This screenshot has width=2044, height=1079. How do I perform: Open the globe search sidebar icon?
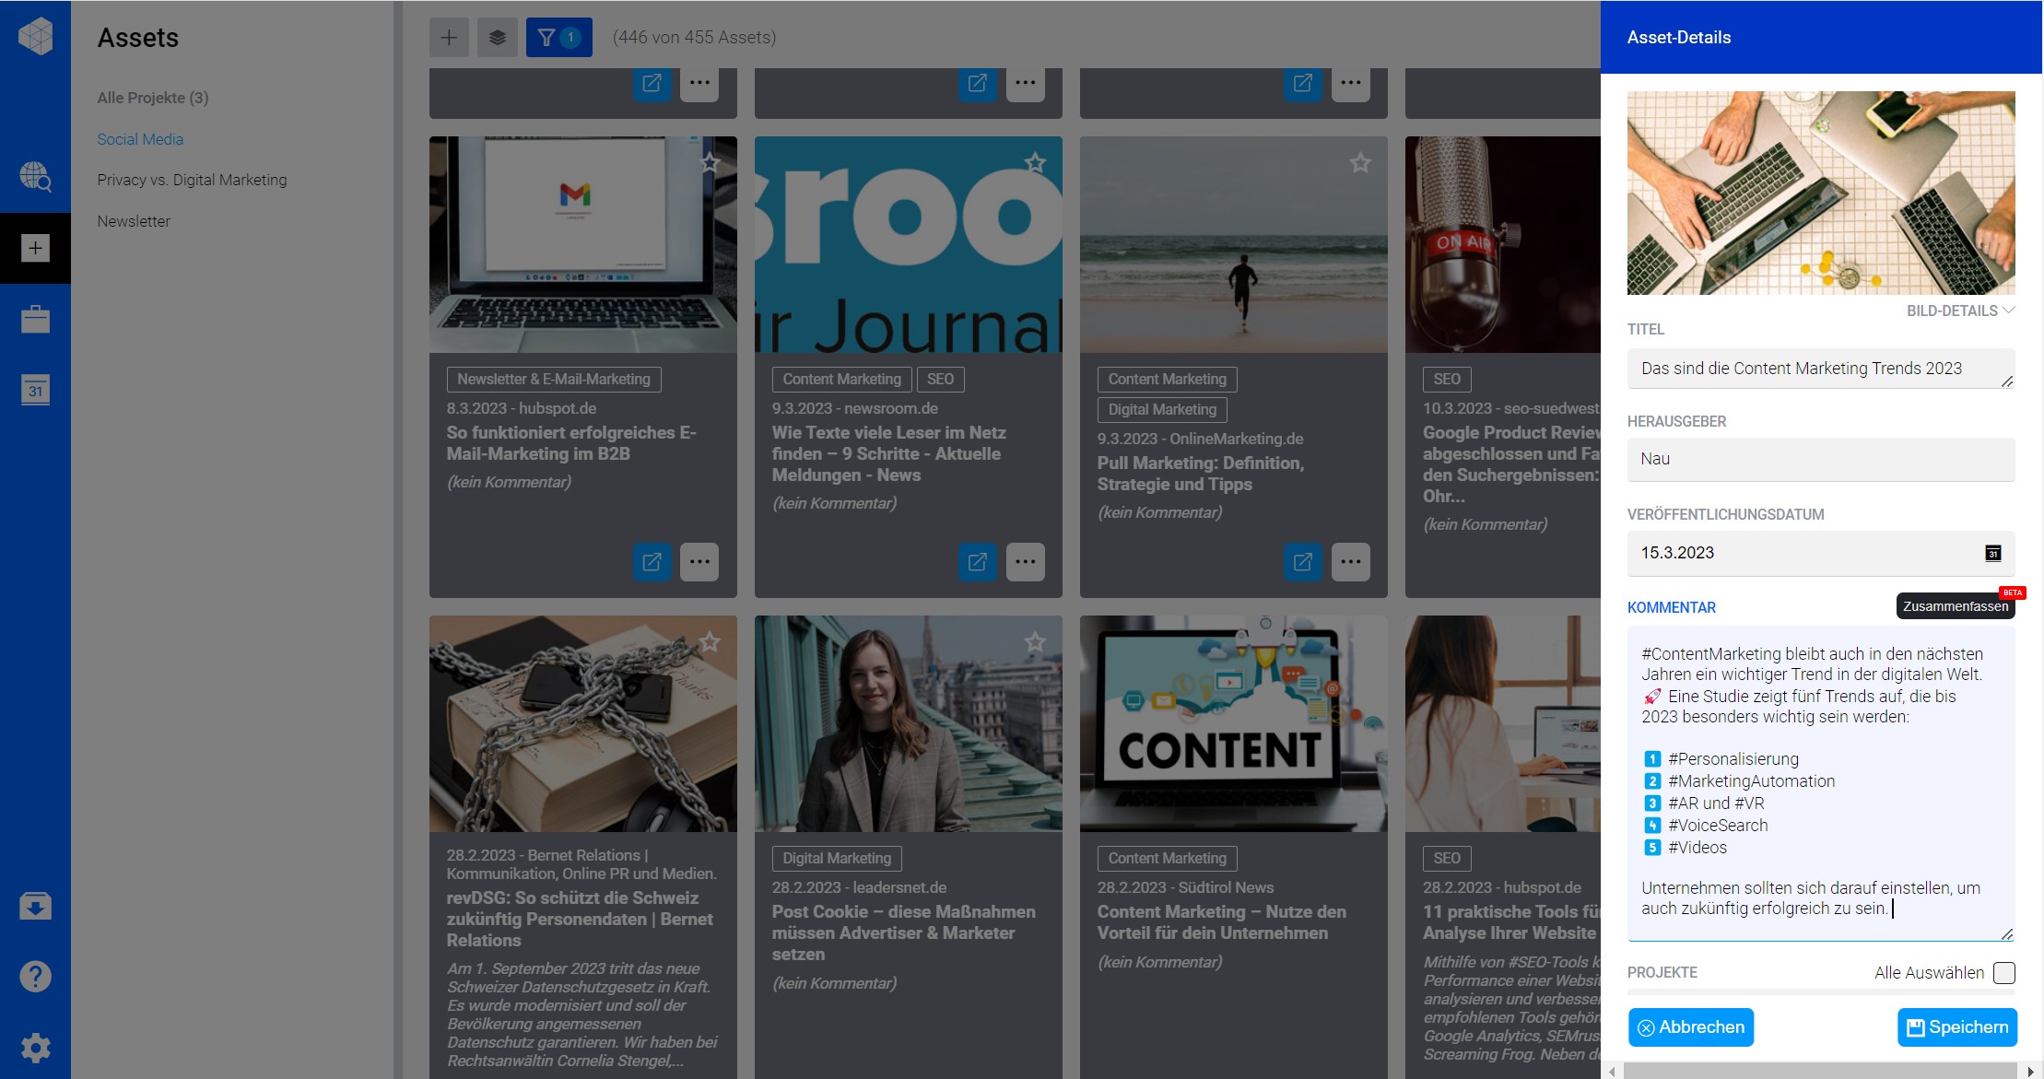[x=35, y=176]
